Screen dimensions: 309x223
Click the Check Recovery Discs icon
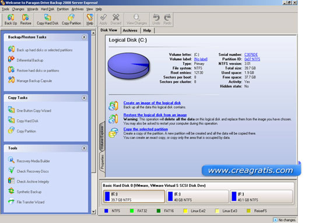[11, 170]
